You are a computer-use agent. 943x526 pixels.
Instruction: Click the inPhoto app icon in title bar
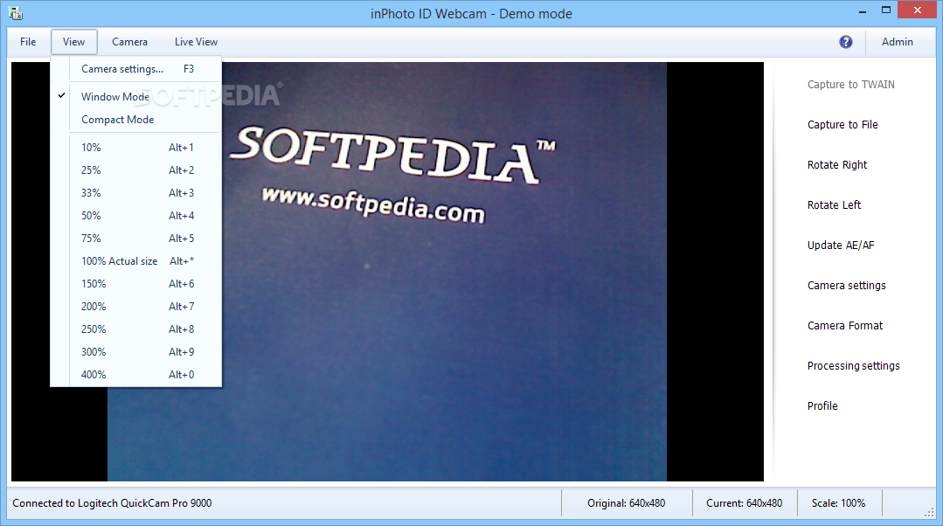point(16,12)
